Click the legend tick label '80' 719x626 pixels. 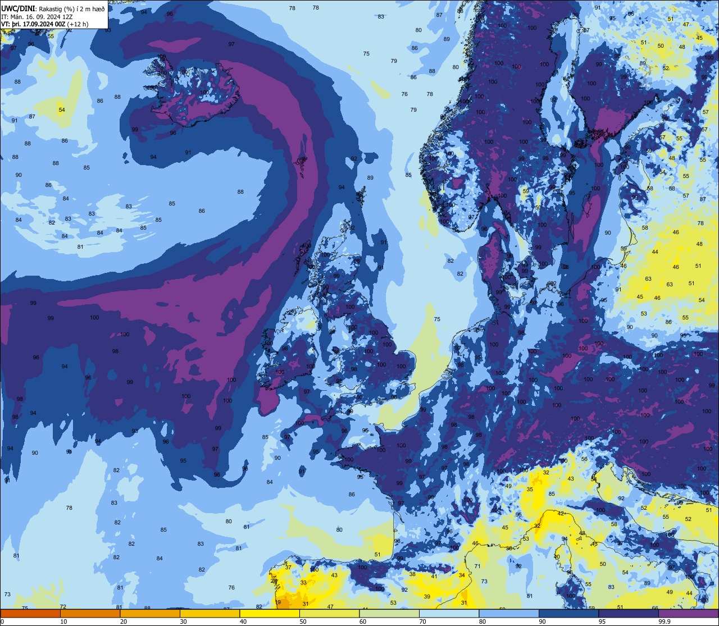[x=483, y=622]
